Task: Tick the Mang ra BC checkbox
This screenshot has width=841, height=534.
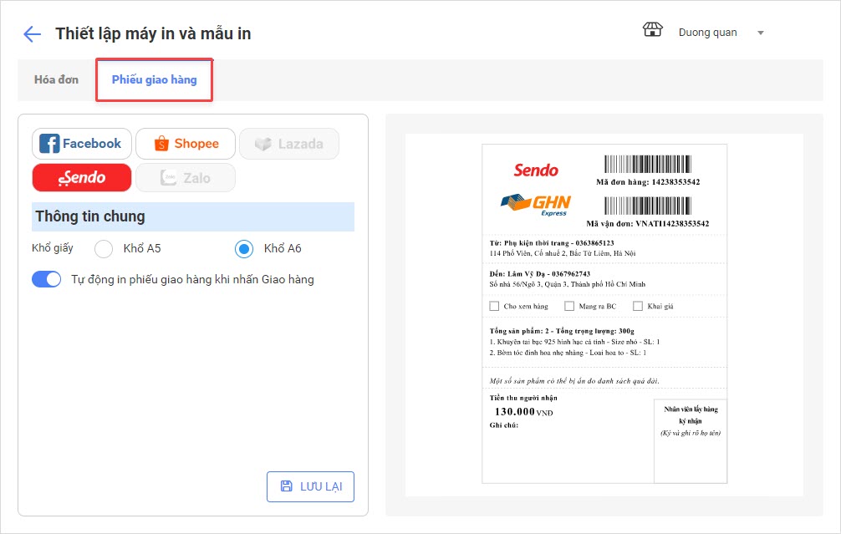Action: [569, 307]
